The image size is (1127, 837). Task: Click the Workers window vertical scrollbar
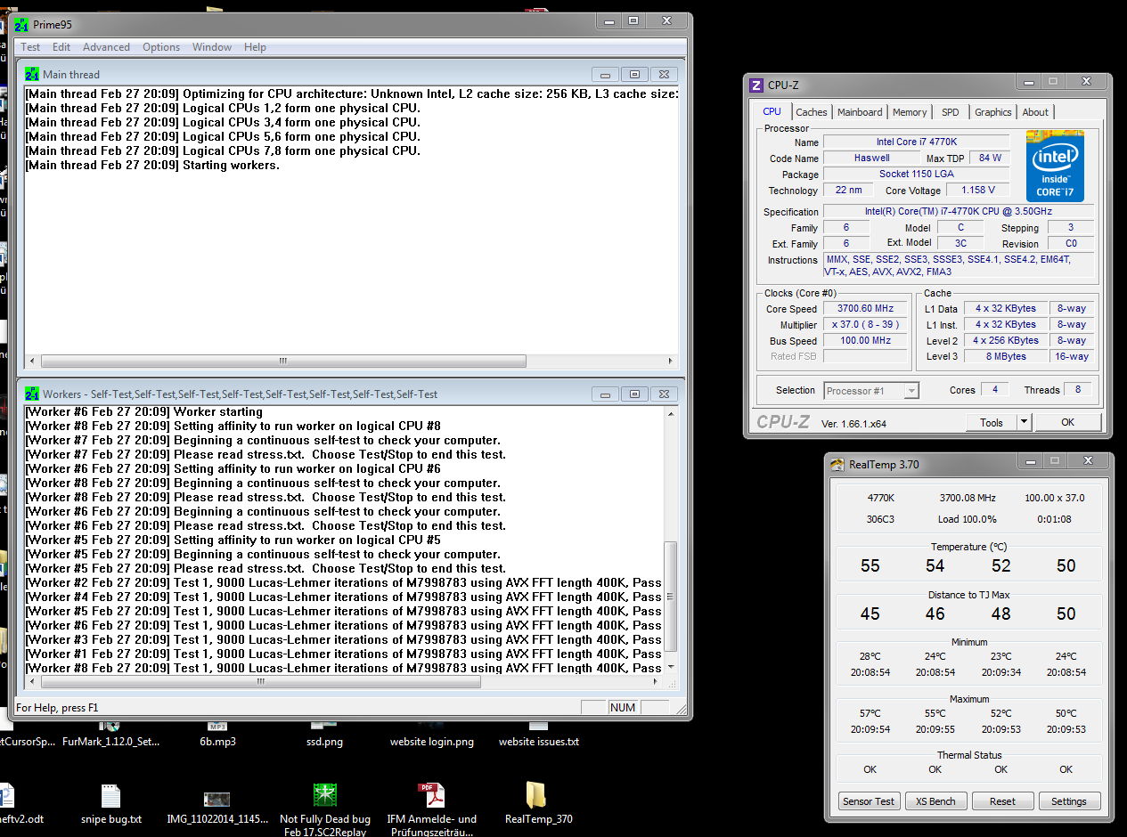tap(672, 597)
